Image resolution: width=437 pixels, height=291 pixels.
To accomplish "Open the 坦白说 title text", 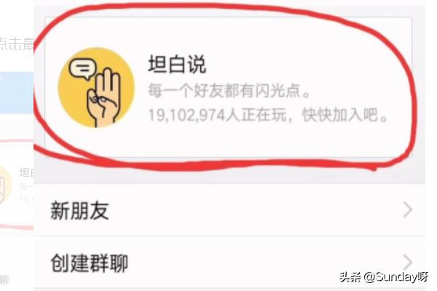I will pos(177,64).
